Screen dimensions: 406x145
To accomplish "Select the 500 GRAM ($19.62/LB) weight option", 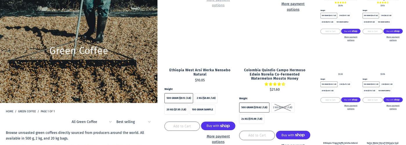I will pyautogui.click(x=254, y=107).
